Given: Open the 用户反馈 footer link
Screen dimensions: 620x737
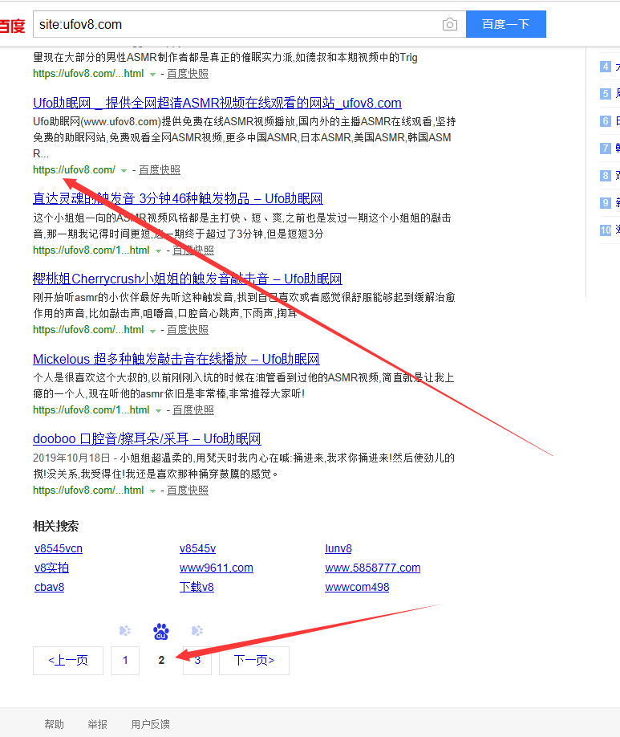Looking at the screenshot, I should (x=150, y=724).
